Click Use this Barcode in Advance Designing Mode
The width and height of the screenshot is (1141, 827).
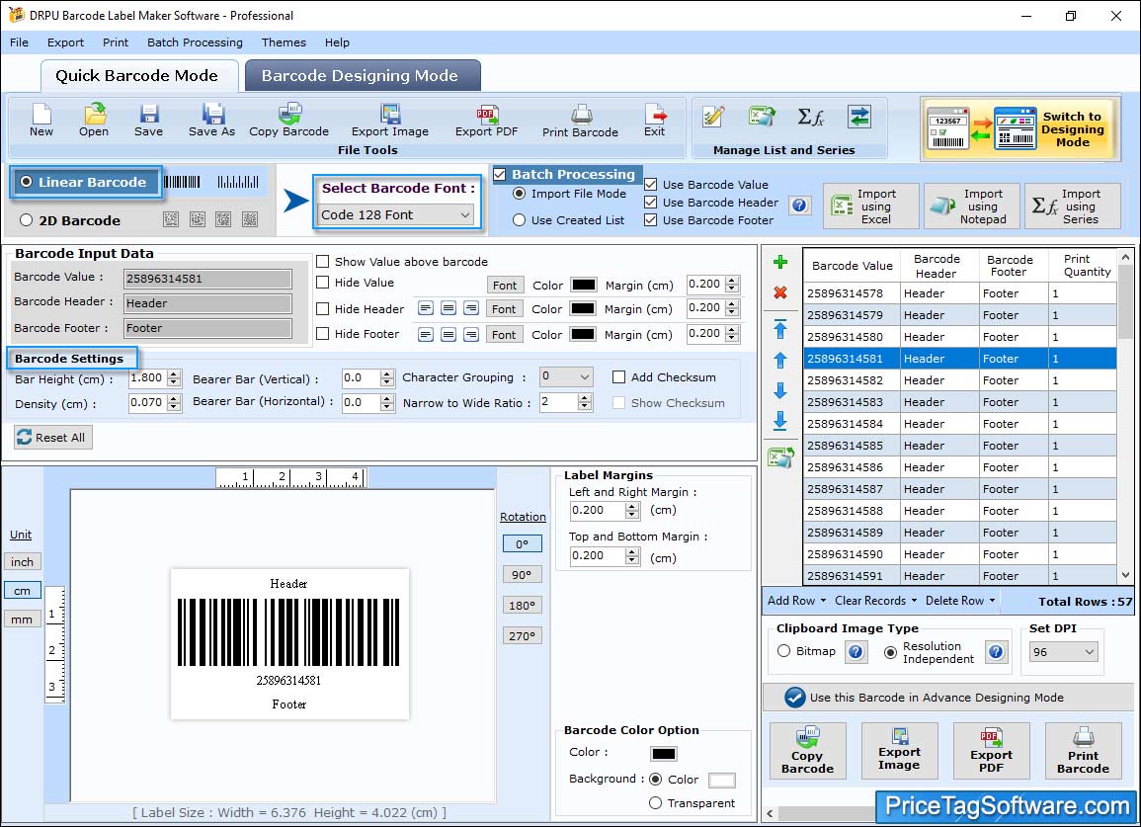pos(947,698)
